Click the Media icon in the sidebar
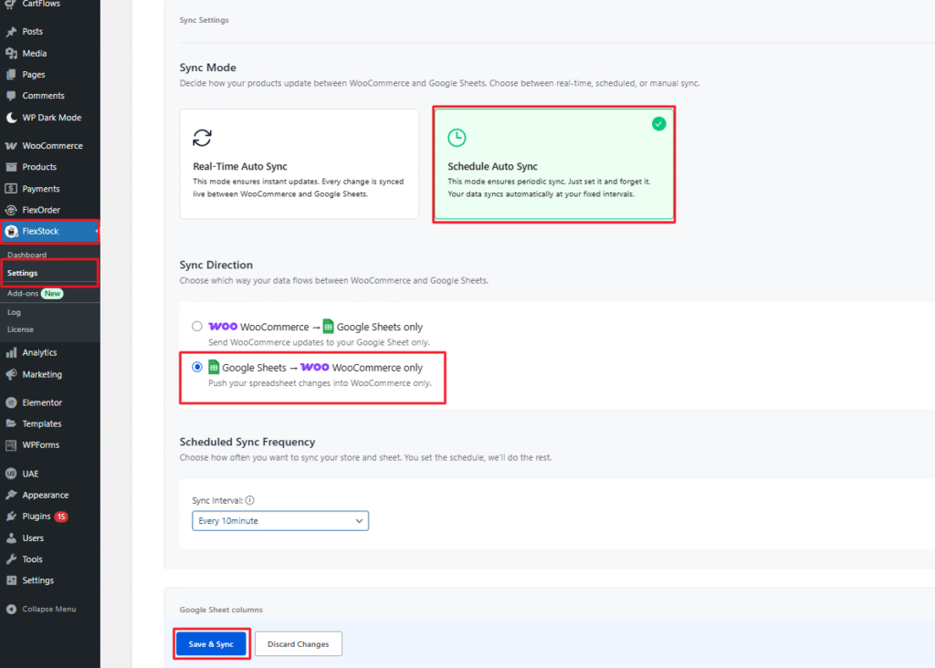935x668 pixels. pos(11,53)
